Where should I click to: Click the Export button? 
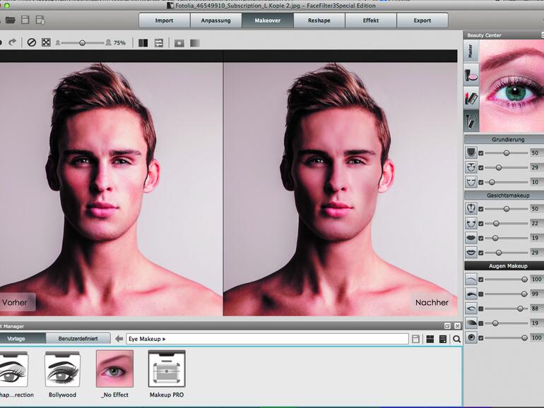coord(422,20)
